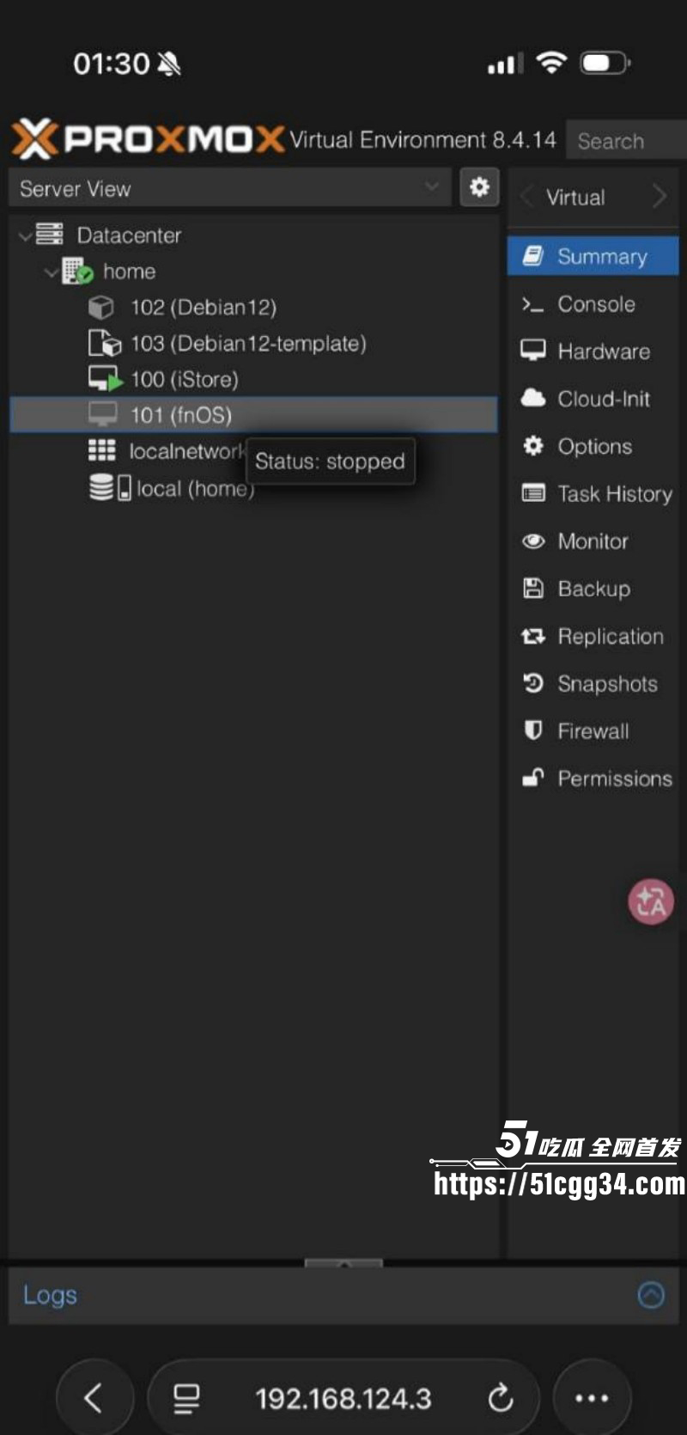Open the gear settings button beside Server View
The width and height of the screenshot is (687, 1435).
tap(479, 187)
